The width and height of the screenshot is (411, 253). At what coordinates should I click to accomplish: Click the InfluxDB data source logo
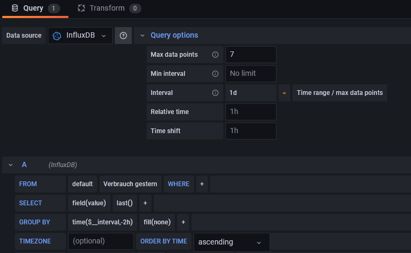tap(57, 36)
